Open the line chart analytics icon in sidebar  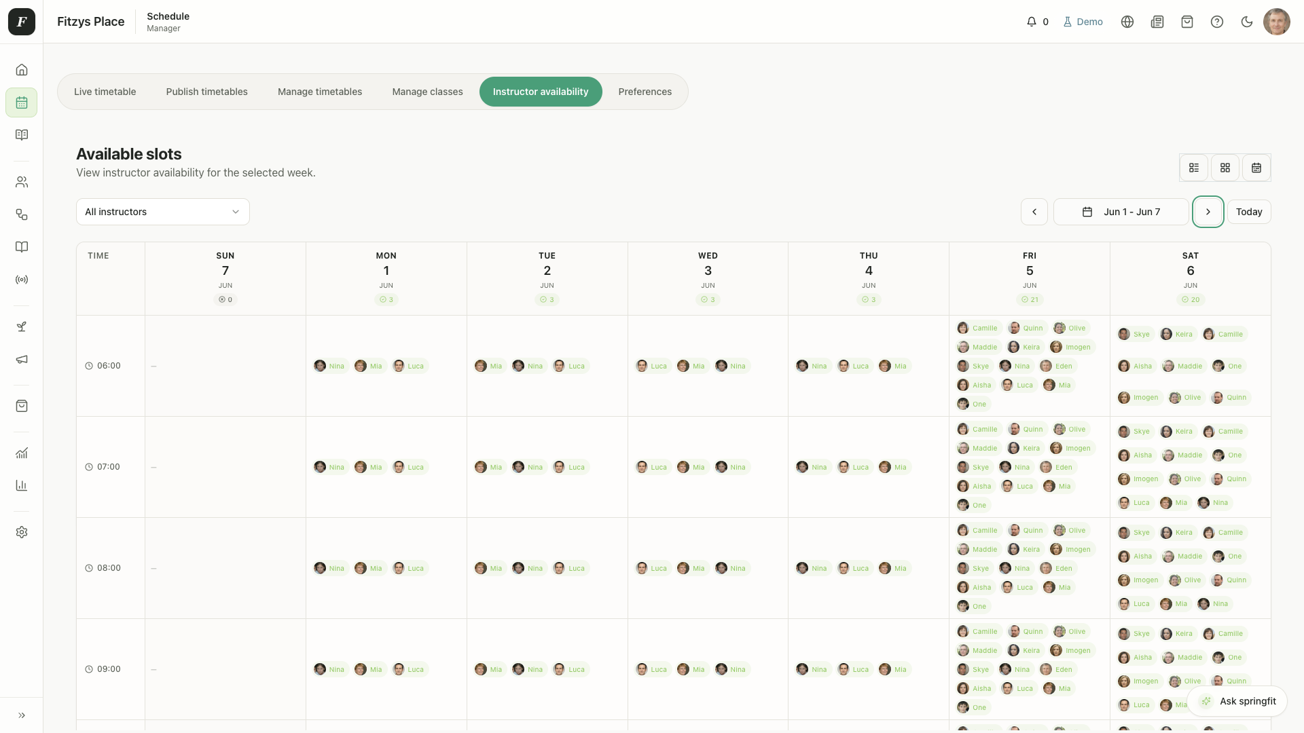point(22,453)
